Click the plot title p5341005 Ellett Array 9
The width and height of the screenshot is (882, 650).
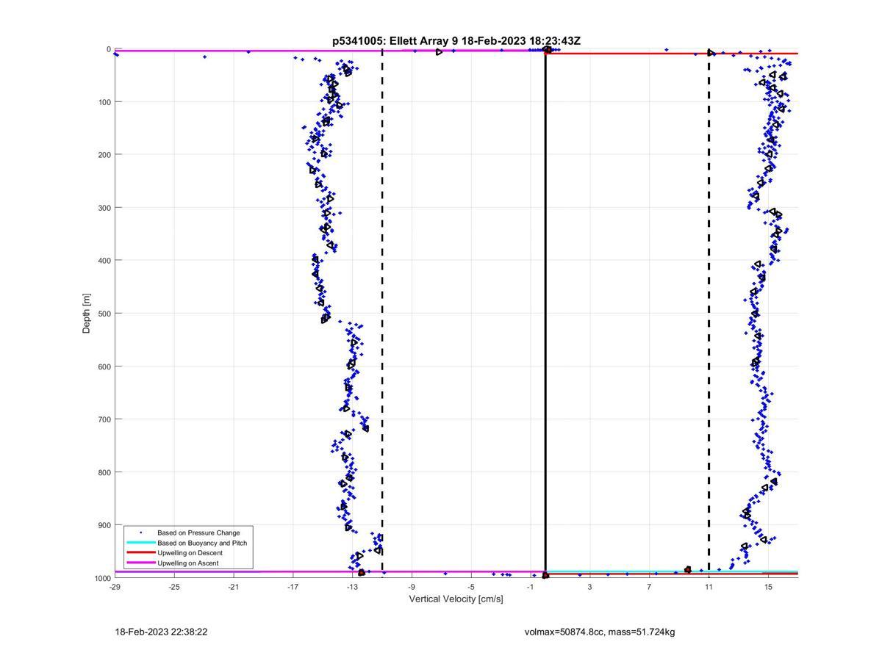click(x=456, y=41)
